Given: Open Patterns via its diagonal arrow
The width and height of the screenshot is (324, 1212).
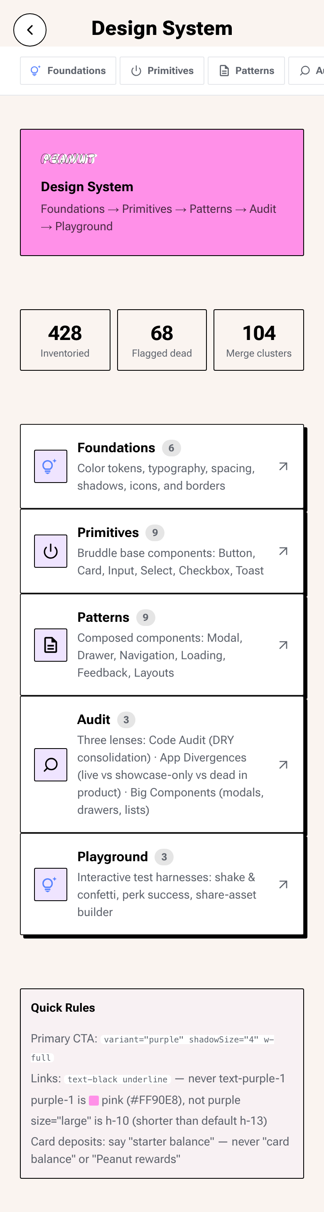Looking at the screenshot, I should coord(283,645).
